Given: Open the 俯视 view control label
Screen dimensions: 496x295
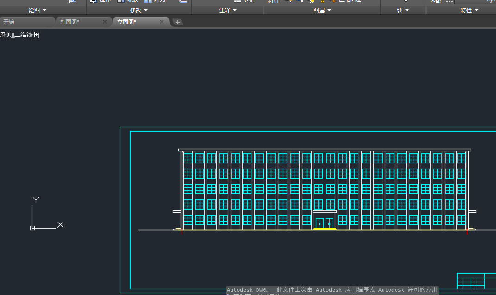Looking at the screenshot, I should (x=5, y=35).
